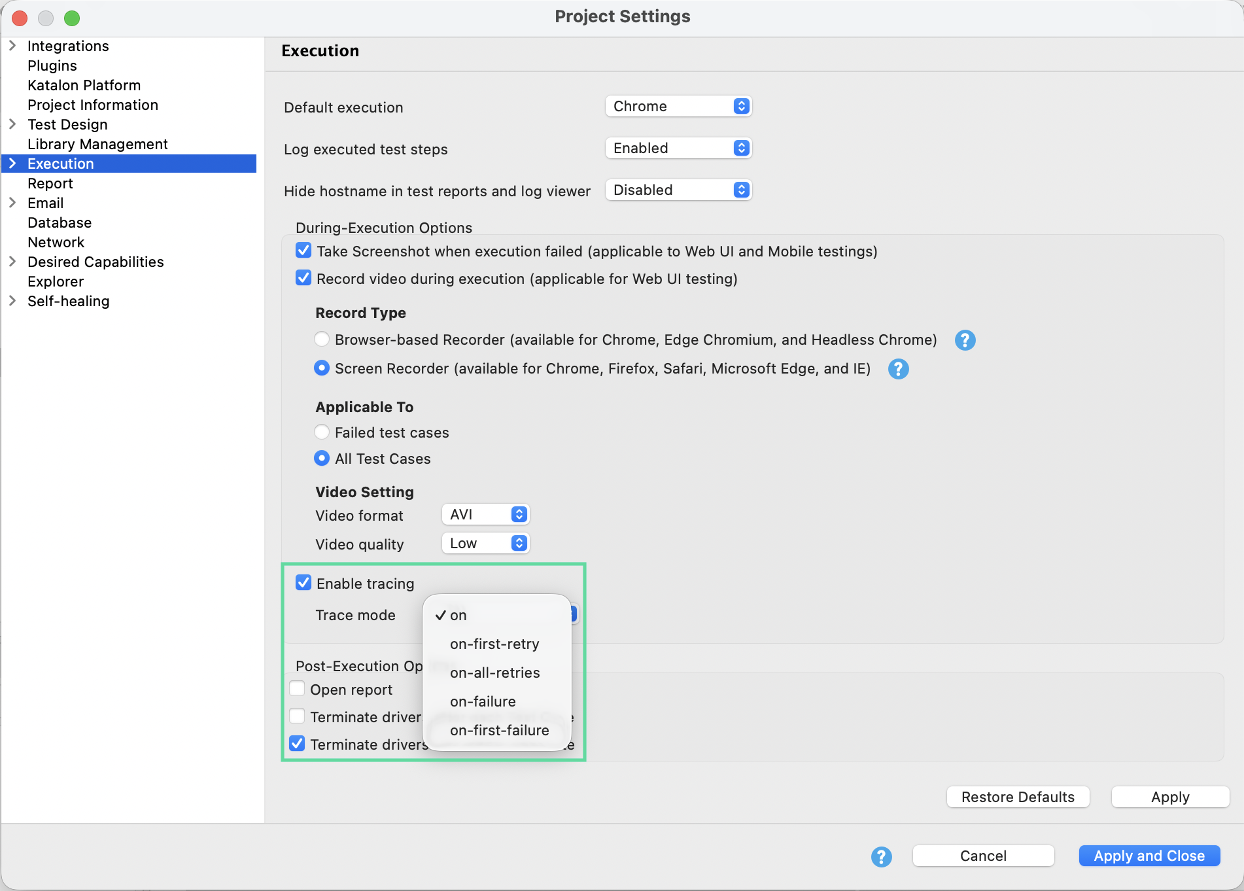Click the help icon in the bottom bar
Image resolution: width=1244 pixels, height=891 pixels.
(881, 856)
